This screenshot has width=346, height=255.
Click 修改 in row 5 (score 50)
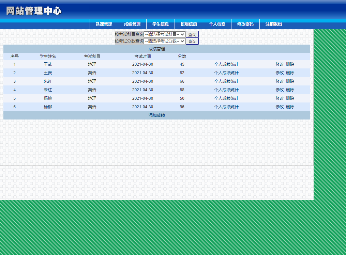[x=280, y=98]
